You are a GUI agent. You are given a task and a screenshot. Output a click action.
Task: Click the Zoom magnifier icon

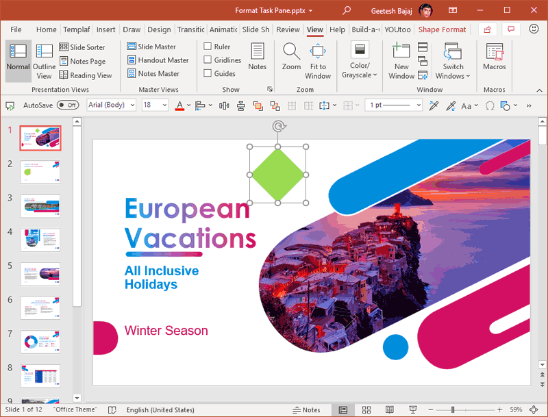tap(291, 52)
